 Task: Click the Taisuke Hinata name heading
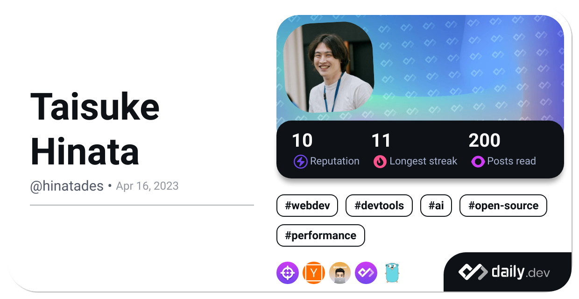tap(95, 128)
